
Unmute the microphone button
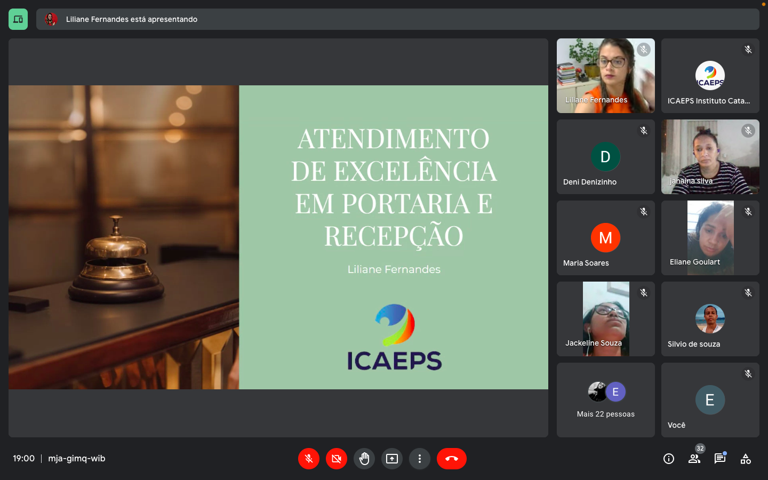[x=309, y=459]
